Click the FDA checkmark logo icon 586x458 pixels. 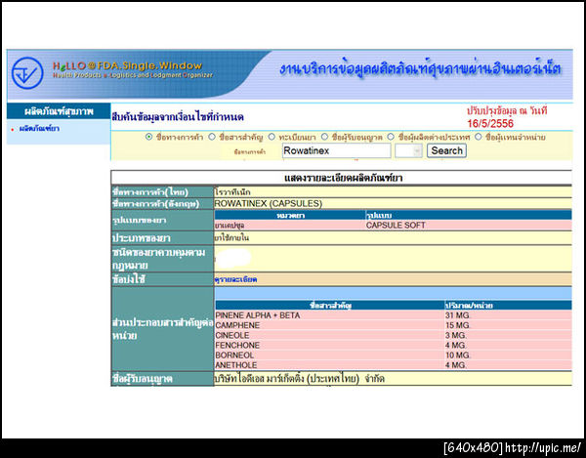point(27,73)
